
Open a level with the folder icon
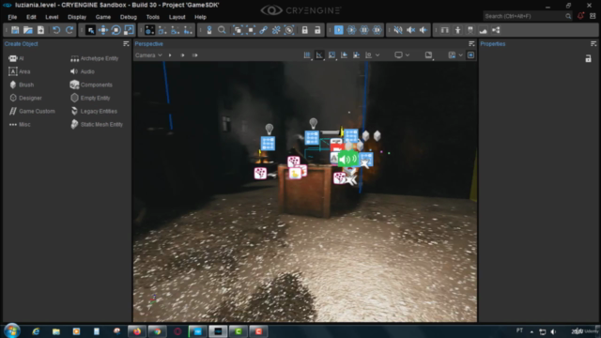tap(27, 30)
